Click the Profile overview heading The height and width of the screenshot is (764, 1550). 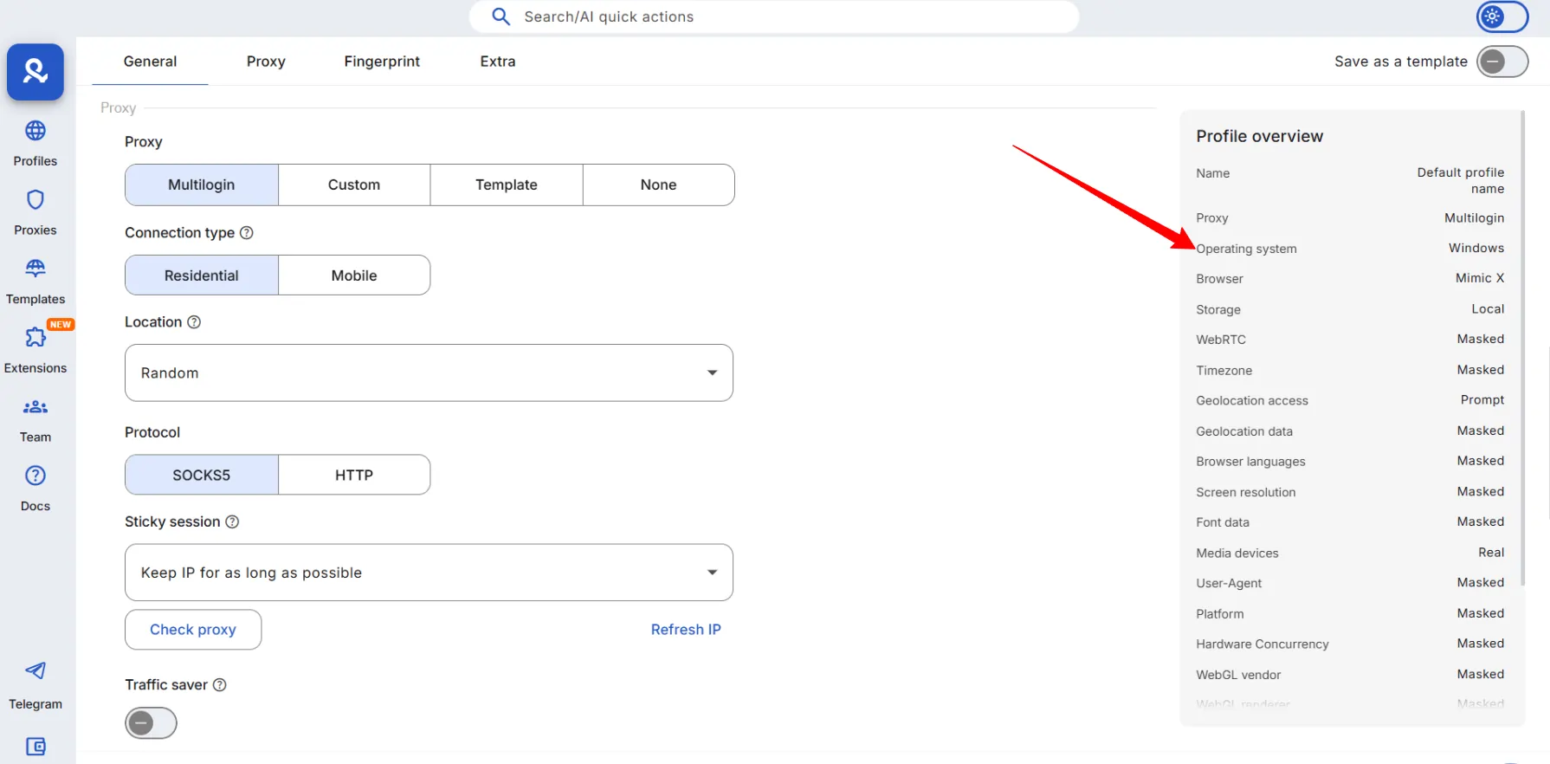coord(1260,136)
